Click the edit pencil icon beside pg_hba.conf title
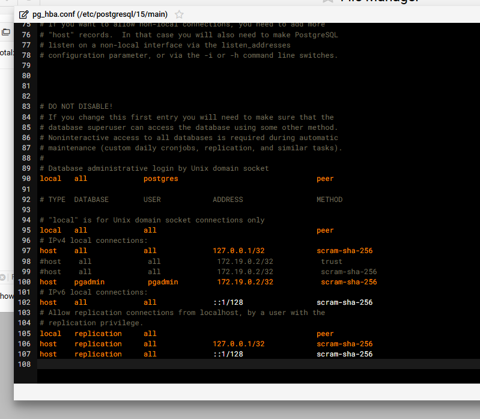The height and width of the screenshot is (419, 480). (23, 14)
